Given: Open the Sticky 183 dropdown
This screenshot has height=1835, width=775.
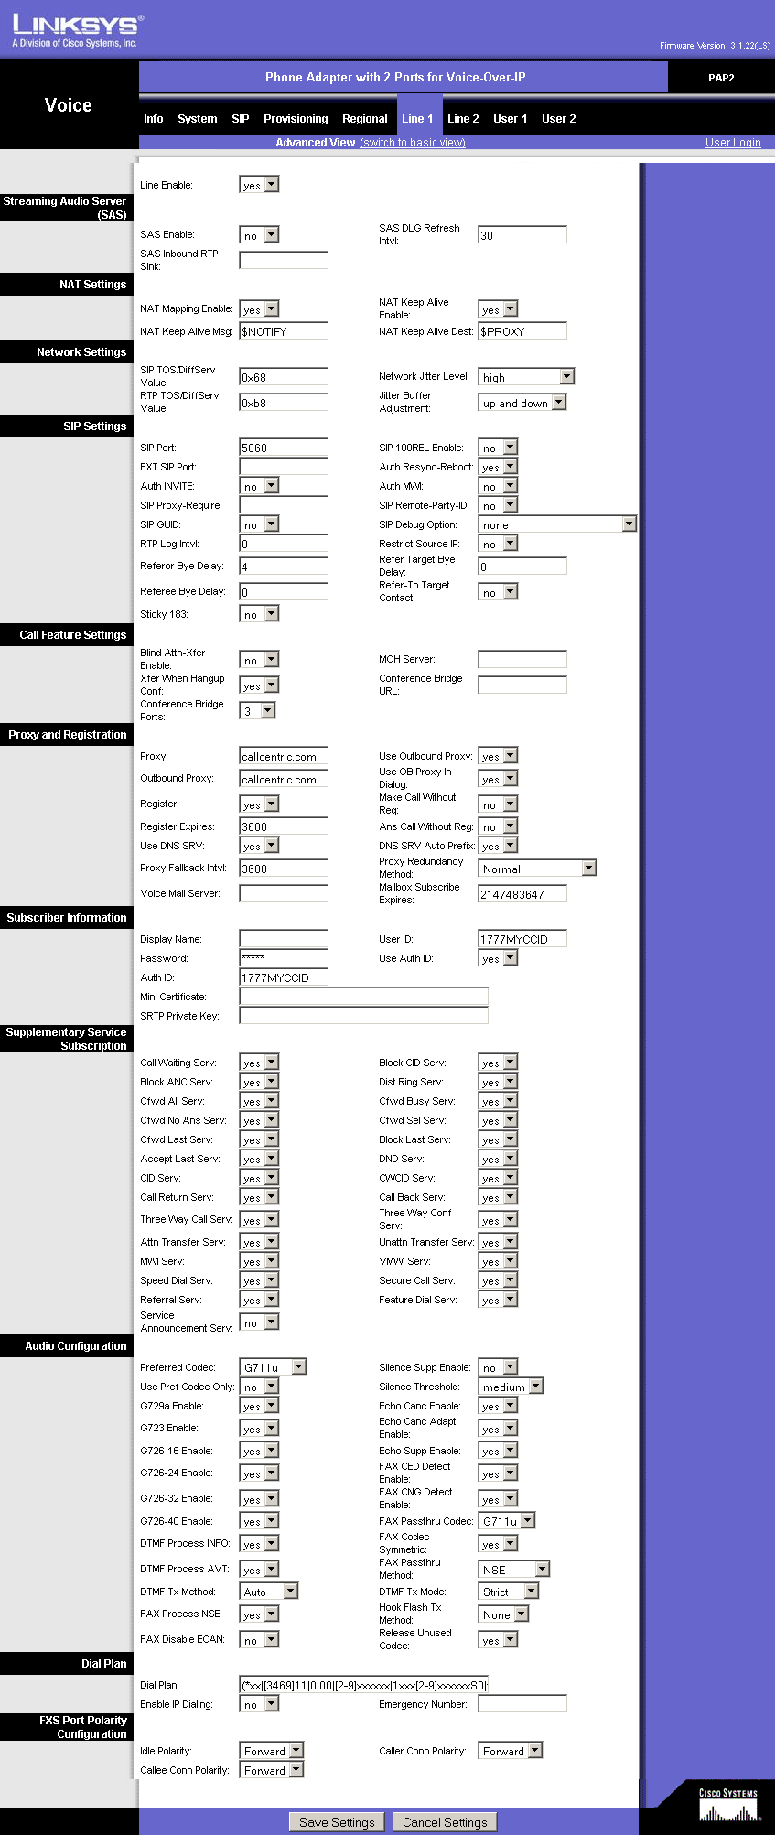Looking at the screenshot, I should pos(259,614).
